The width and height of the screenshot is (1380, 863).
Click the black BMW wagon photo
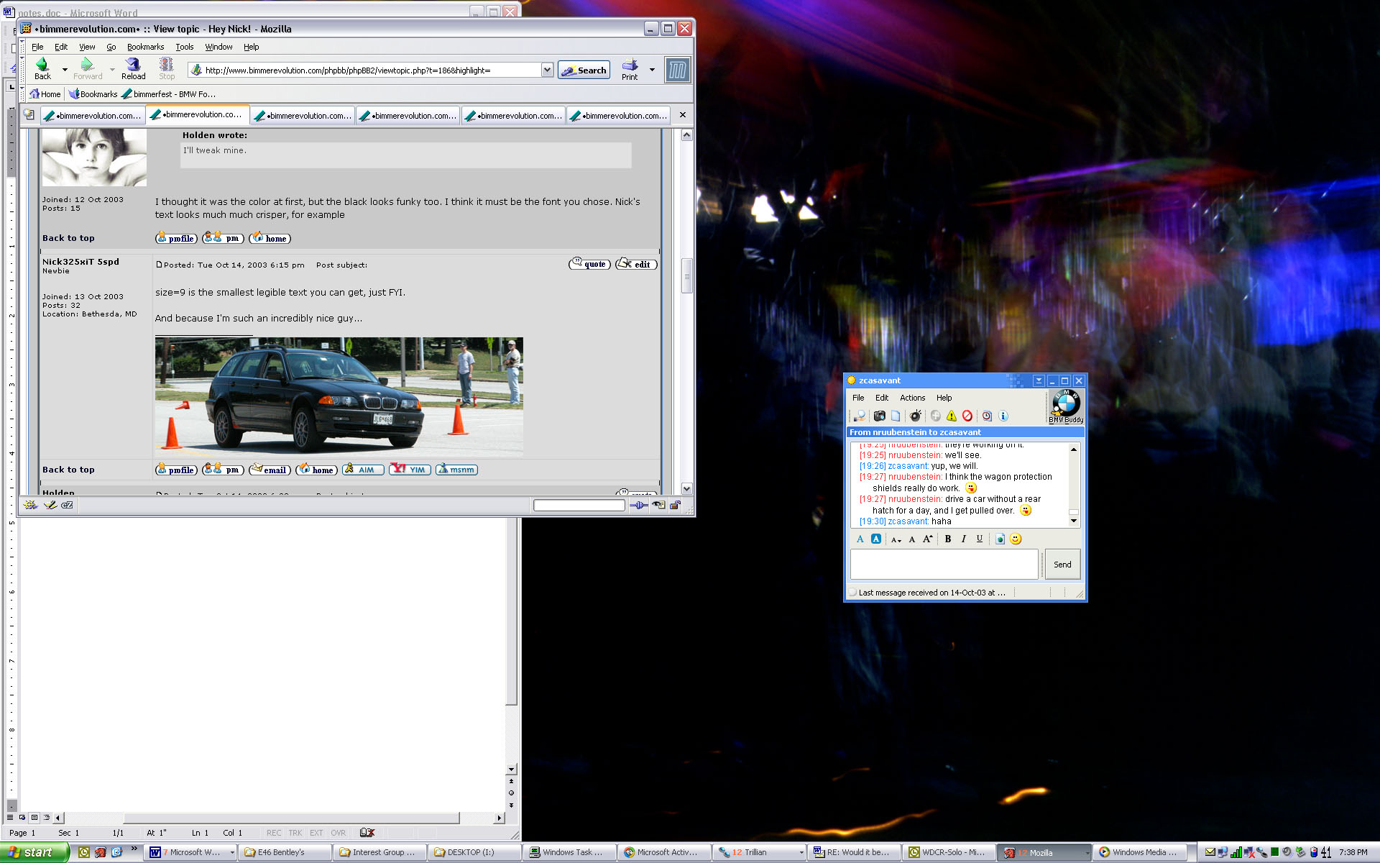(339, 397)
